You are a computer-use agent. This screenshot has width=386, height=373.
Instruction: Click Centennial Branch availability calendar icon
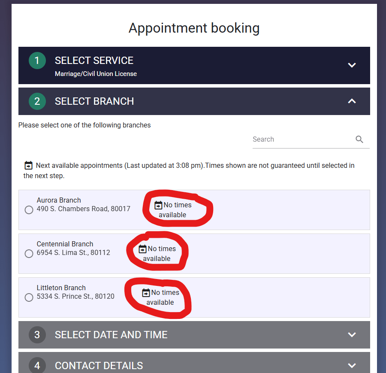pos(142,249)
